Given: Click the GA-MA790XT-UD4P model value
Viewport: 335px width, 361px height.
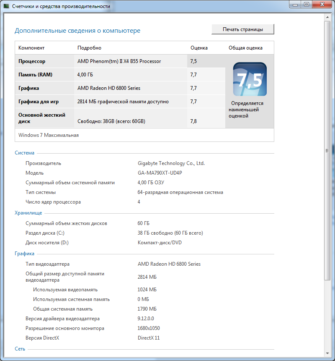Looking at the screenshot, I should (160, 173).
